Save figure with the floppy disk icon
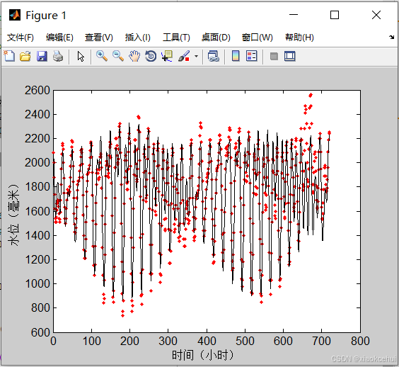Viewport: 399px width, 367px height. [42, 56]
